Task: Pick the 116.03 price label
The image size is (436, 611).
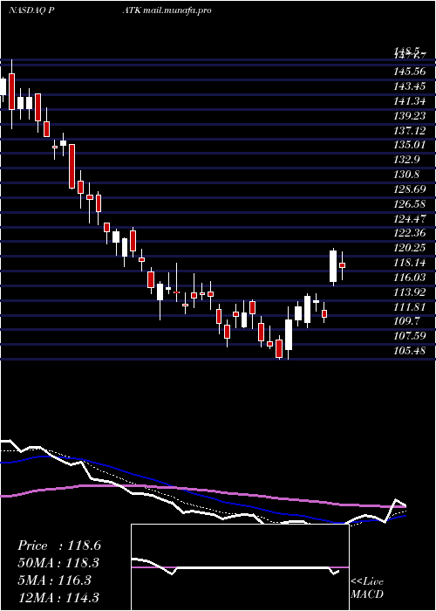Action: (410, 277)
